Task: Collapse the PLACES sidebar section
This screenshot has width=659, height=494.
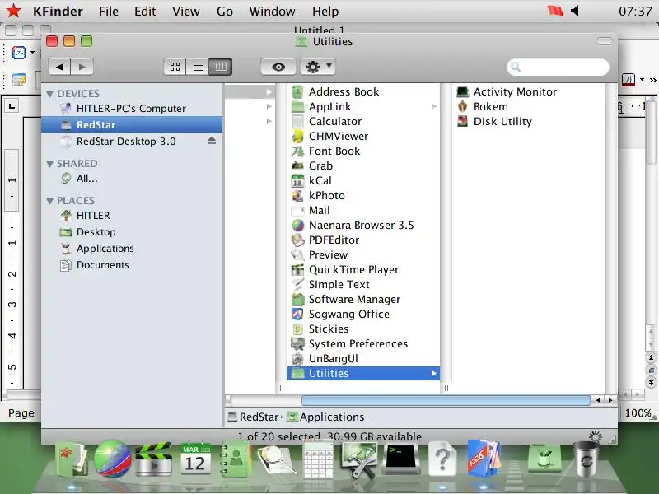Action: point(50,201)
